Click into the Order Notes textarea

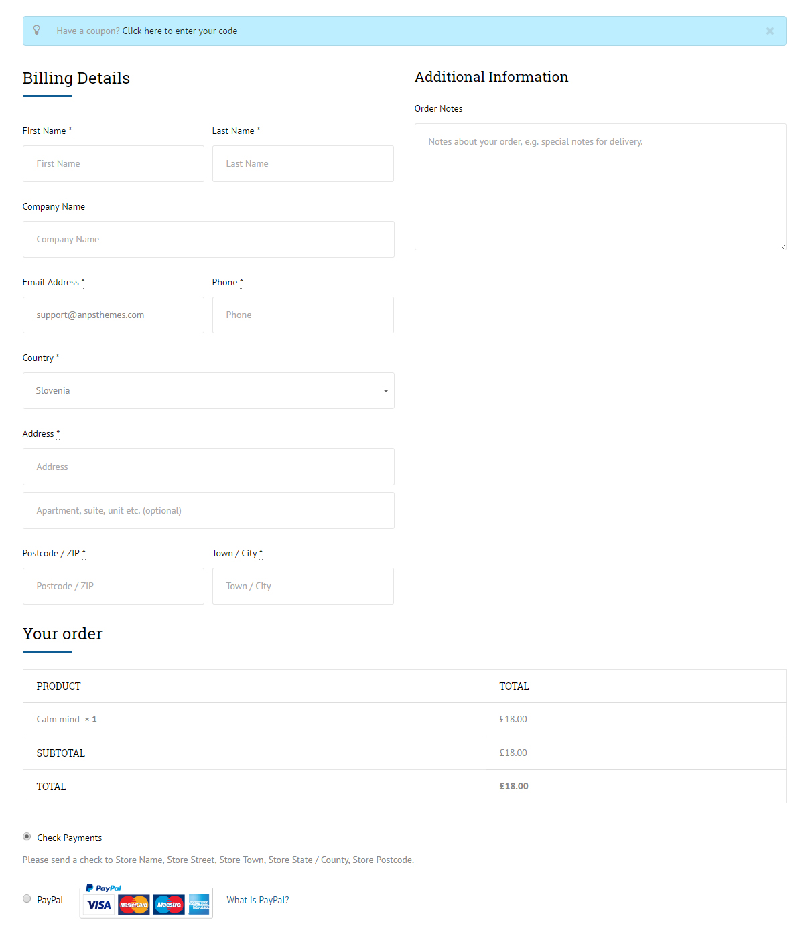click(x=600, y=187)
